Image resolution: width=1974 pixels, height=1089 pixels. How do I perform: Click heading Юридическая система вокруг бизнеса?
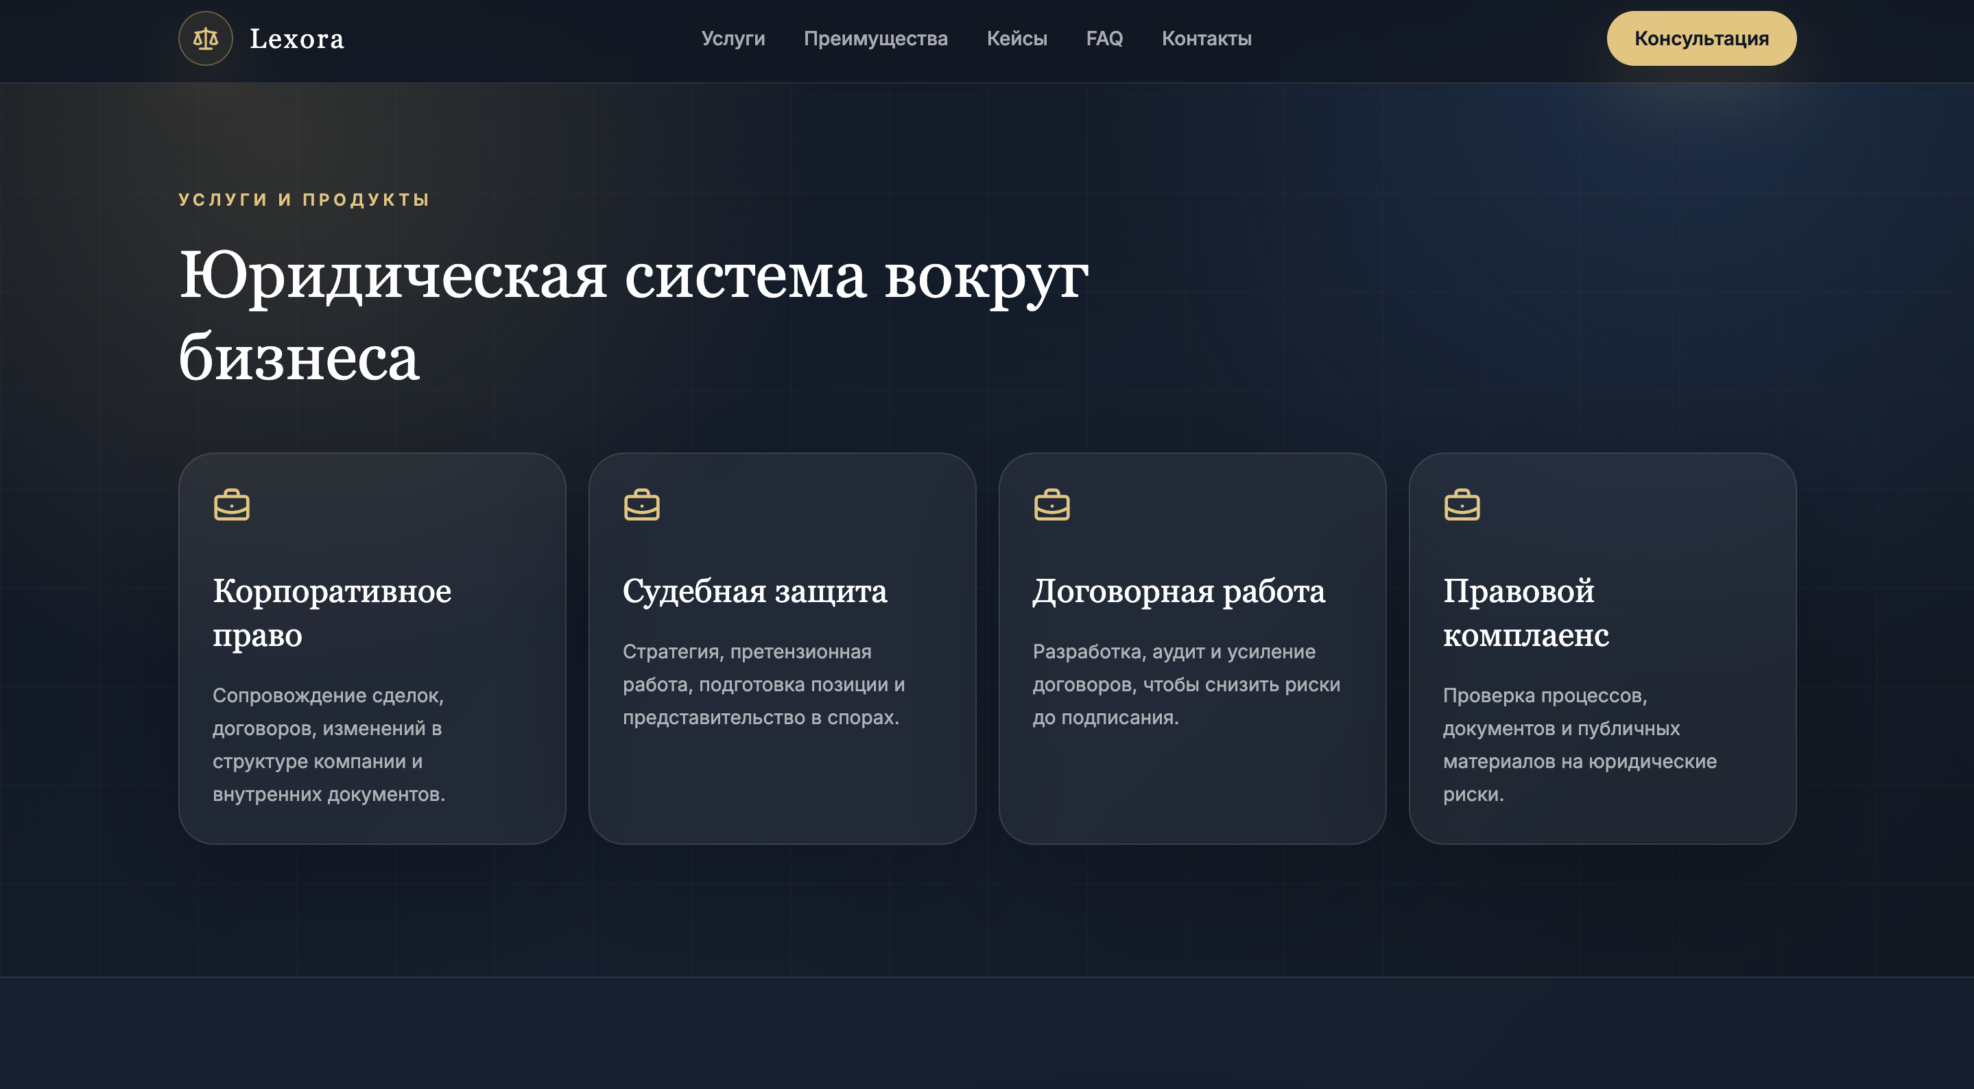pos(633,315)
